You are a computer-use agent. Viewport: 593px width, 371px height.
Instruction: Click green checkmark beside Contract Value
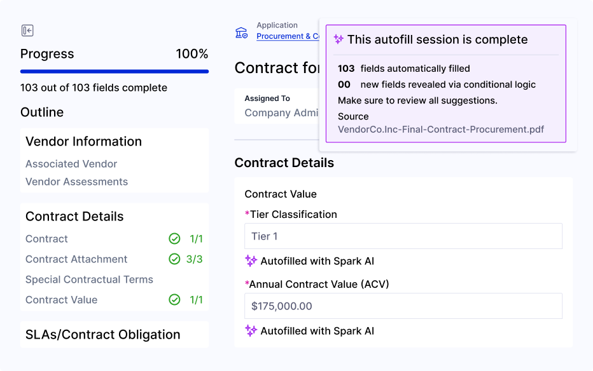click(x=175, y=300)
